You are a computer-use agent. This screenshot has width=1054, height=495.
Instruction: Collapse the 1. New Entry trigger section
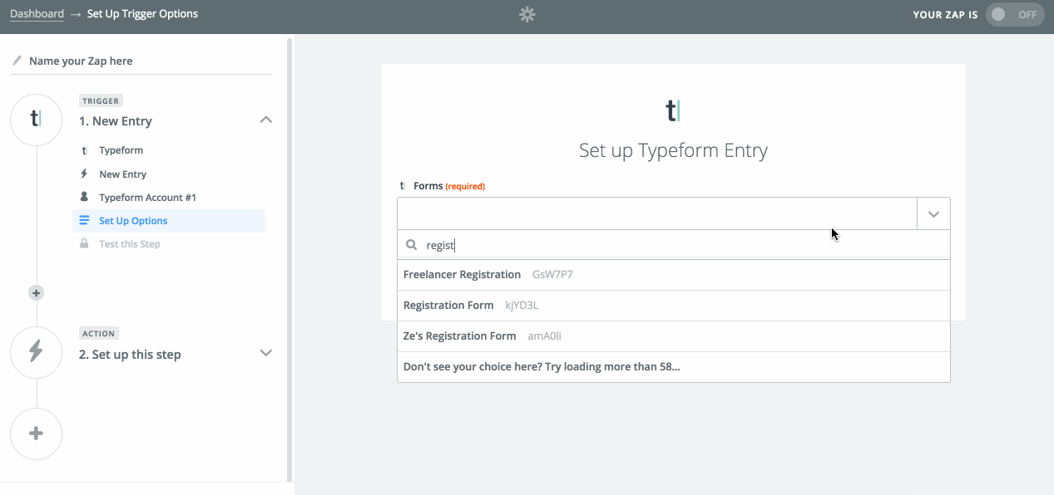(x=265, y=120)
